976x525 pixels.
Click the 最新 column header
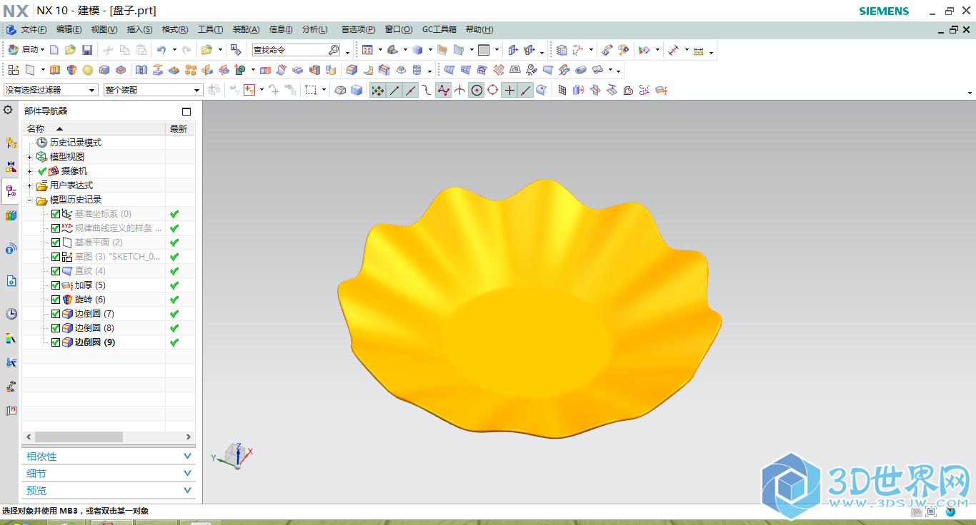[x=179, y=128]
